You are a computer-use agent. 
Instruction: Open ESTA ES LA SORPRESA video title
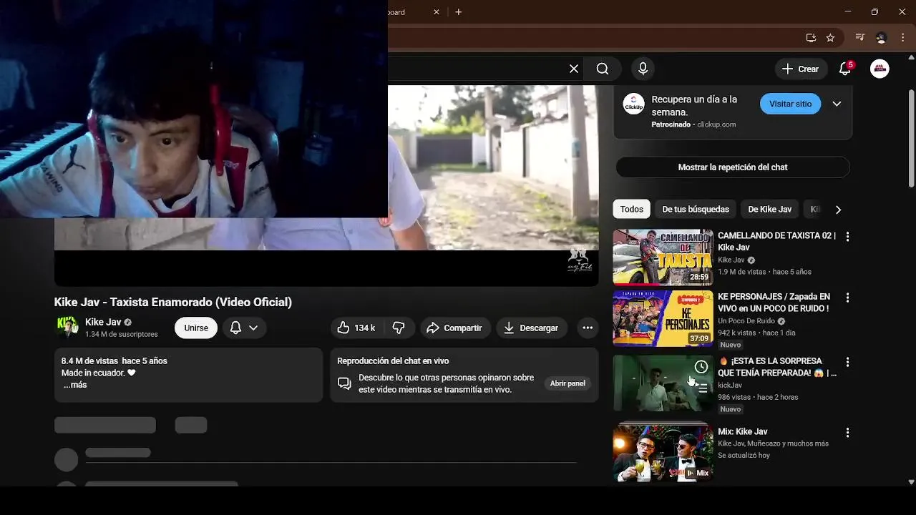pyautogui.click(x=777, y=367)
